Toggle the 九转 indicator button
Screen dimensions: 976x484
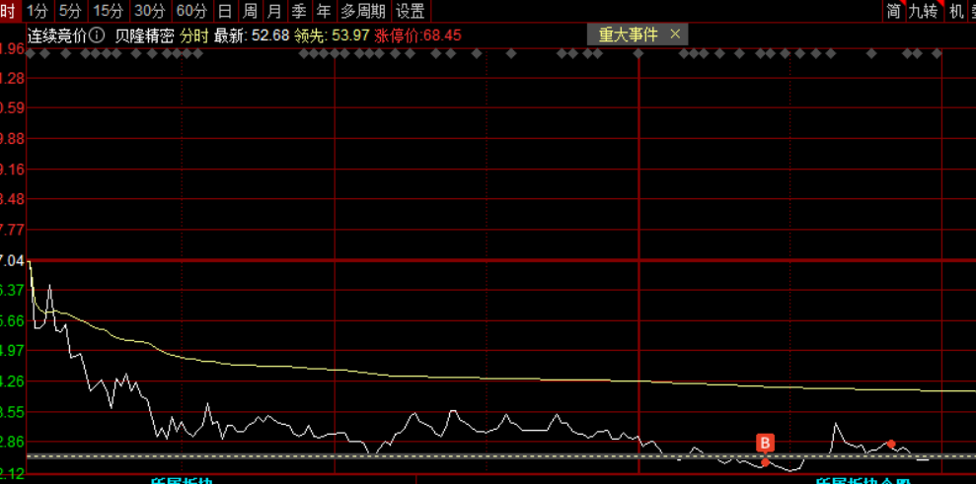tap(924, 11)
